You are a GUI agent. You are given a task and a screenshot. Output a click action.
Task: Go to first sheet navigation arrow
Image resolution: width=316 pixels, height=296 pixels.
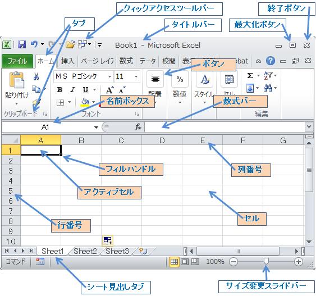[x=7, y=251]
